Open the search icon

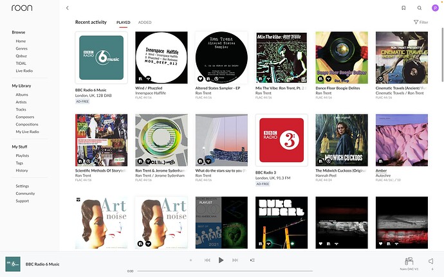(420, 8)
